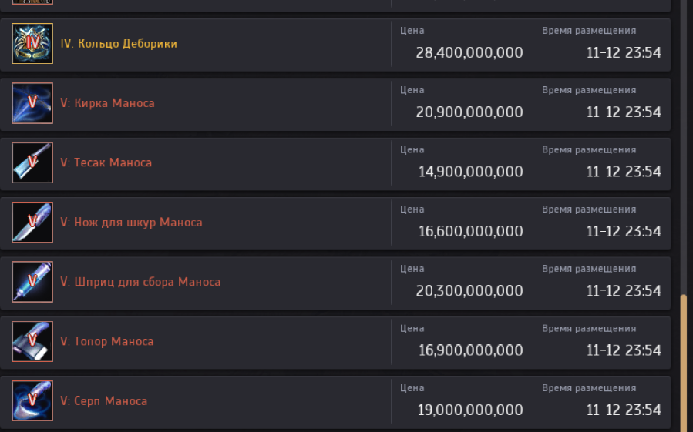Screen dimensions: 693x432
Task: Click the golden vertical scrollbar thumb
Action: pyautogui.click(x=683, y=362)
